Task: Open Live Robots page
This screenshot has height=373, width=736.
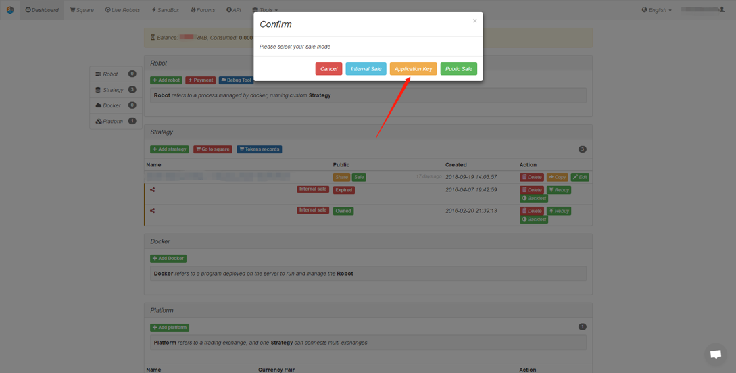Action: pyautogui.click(x=122, y=10)
